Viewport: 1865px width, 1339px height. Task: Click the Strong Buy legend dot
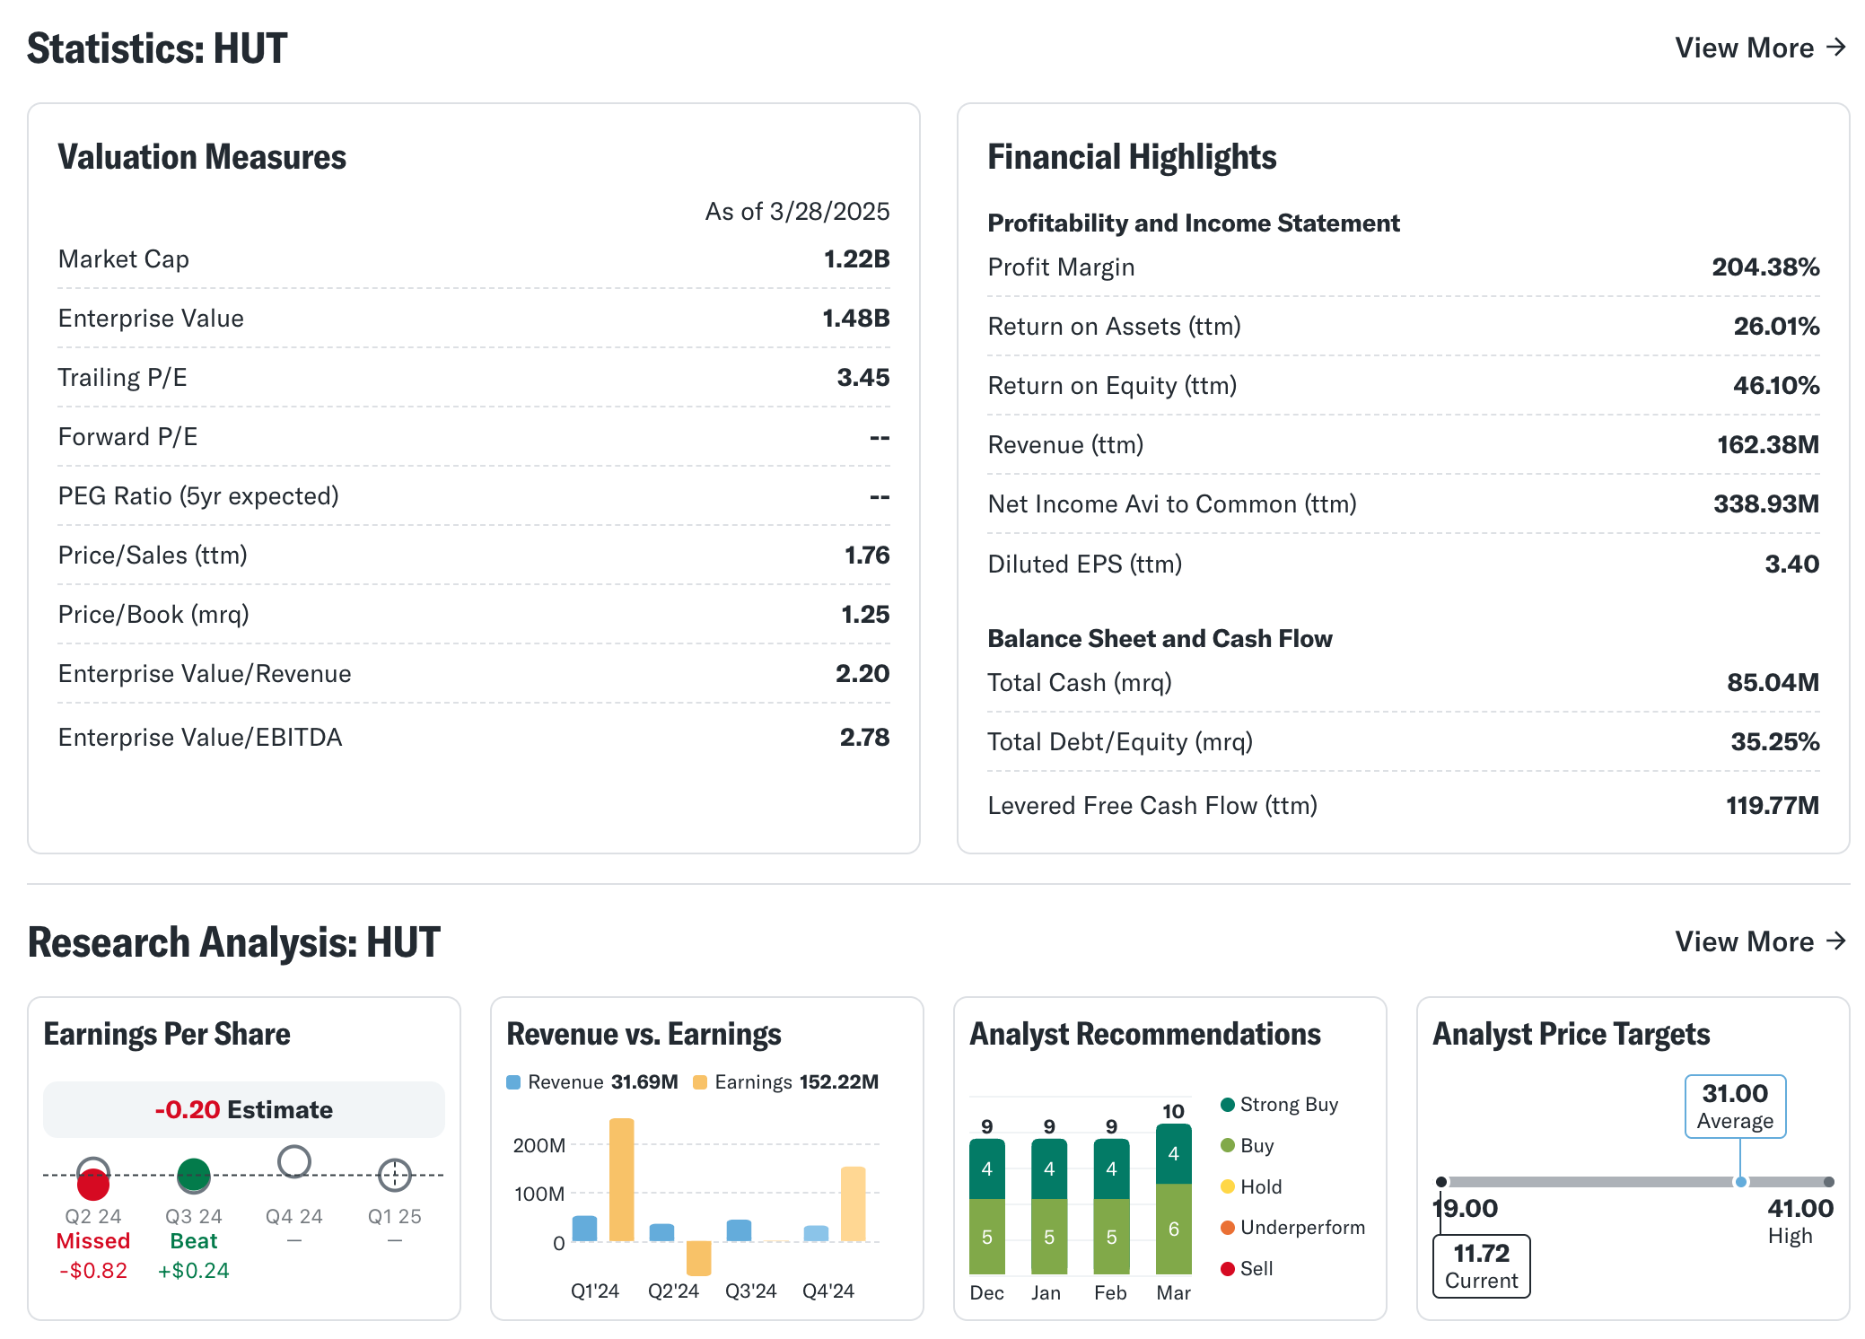click(1228, 1105)
